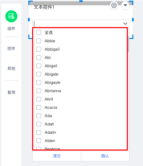Viewport: 143px width, 166px height.
Task: Check the Abrianna checkbox
Action: pyautogui.click(x=39, y=91)
